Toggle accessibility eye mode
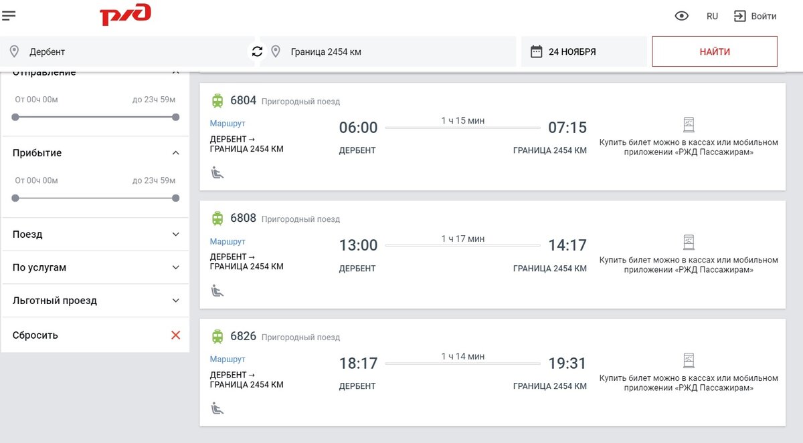The width and height of the screenshot is (803, 443). pos(681,16)
